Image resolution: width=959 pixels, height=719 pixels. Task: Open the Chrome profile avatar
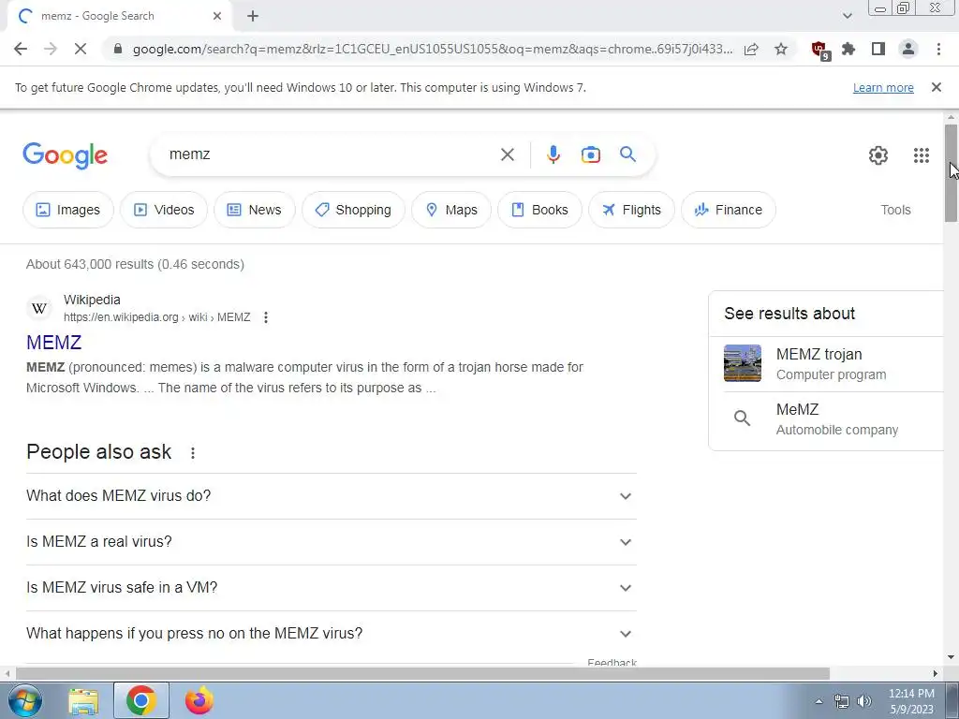908,49
